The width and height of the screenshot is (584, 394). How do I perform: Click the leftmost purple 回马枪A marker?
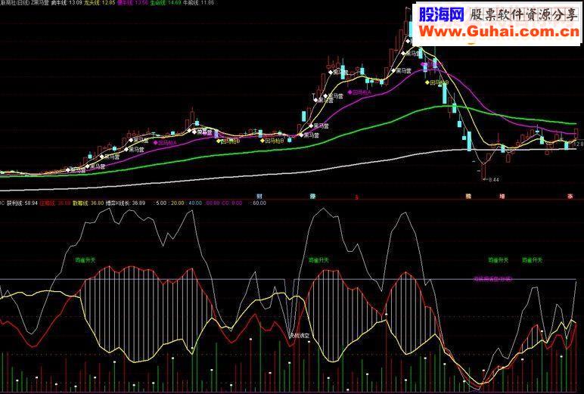point(165,142)
